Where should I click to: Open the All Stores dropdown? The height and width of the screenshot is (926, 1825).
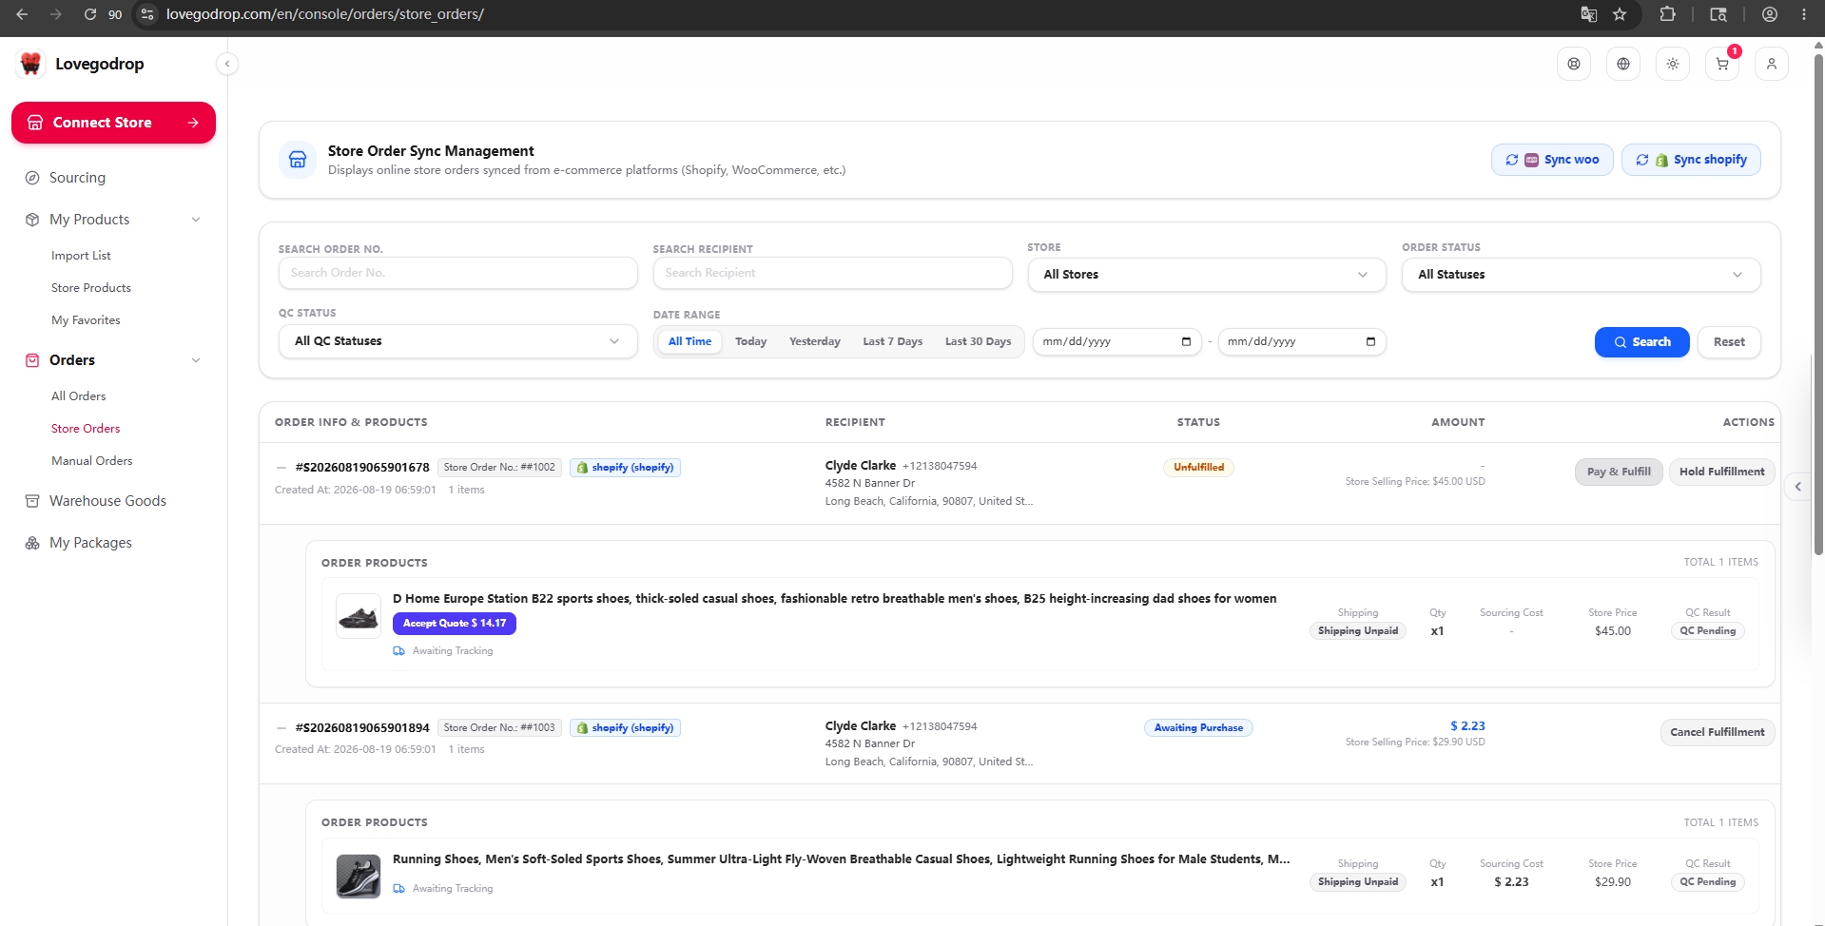pos(1206,275)
